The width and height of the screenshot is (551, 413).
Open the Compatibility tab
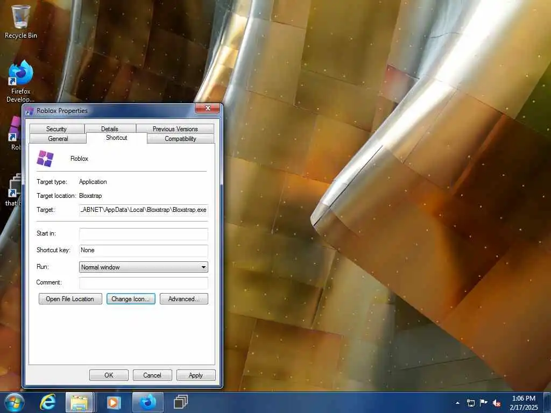180,139
